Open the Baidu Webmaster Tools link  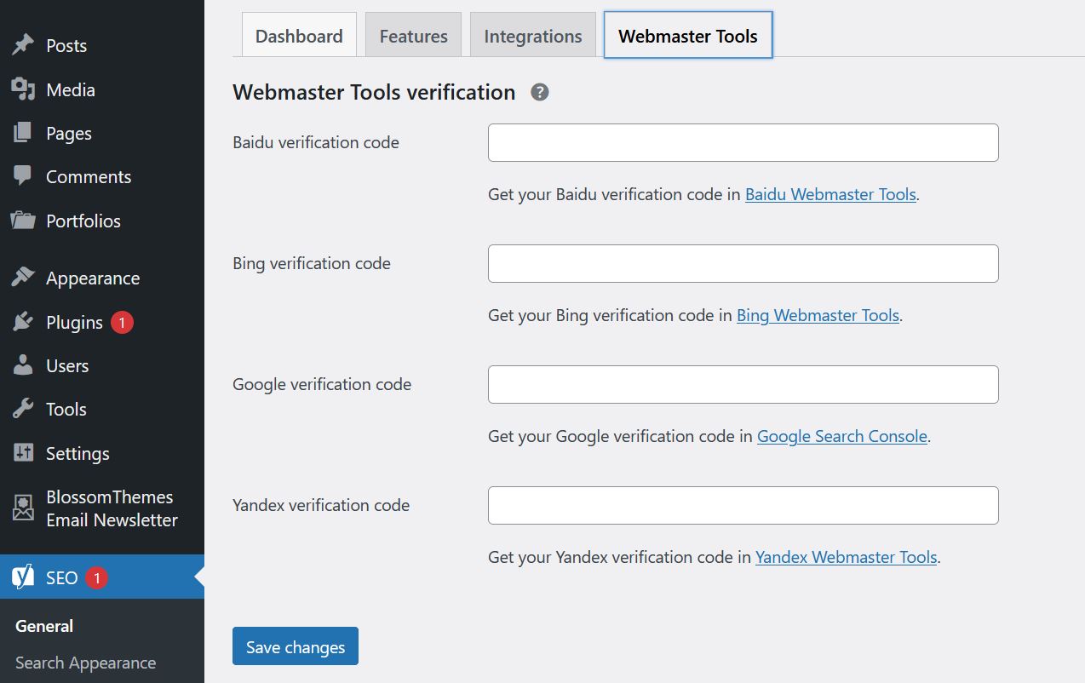click(x=830, y=194)
